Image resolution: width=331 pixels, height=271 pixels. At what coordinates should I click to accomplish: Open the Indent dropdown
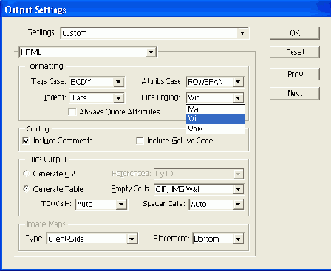tap(97, 97)
